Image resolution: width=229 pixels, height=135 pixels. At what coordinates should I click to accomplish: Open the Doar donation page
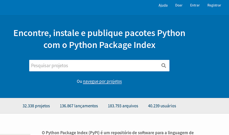coord(179,5)
